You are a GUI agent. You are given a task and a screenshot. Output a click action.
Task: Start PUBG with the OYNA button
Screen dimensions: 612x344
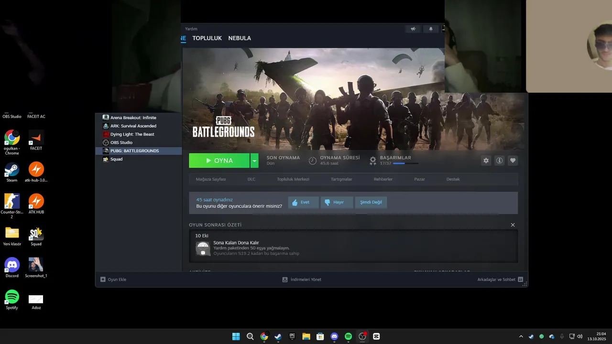tap(219, 161)
